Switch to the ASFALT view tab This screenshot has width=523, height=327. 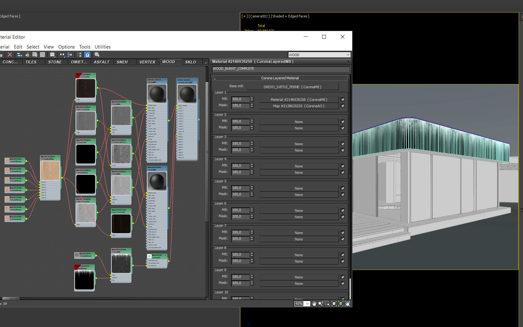click(x=102, y=62)
